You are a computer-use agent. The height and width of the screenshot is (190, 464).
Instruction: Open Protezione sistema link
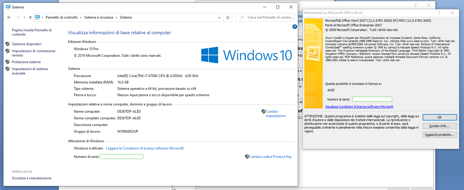coord(26,62)
